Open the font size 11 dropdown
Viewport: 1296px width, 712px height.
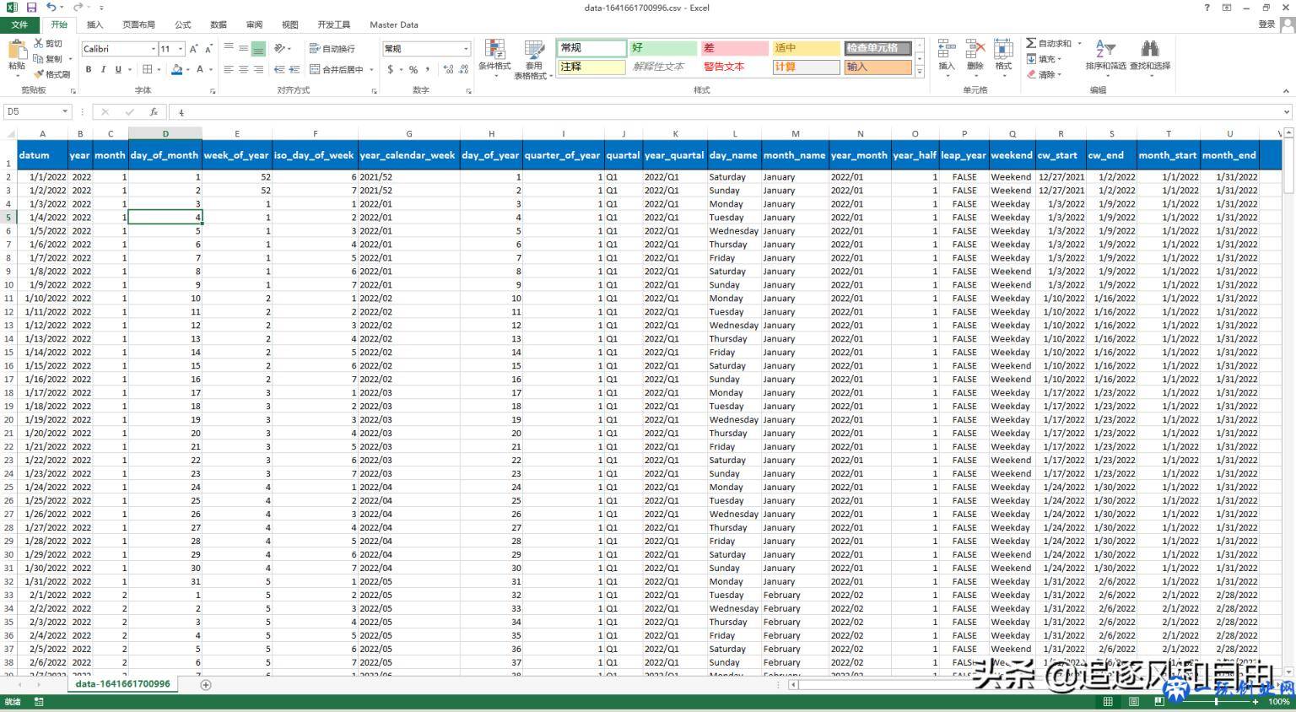tap(181, 49)
